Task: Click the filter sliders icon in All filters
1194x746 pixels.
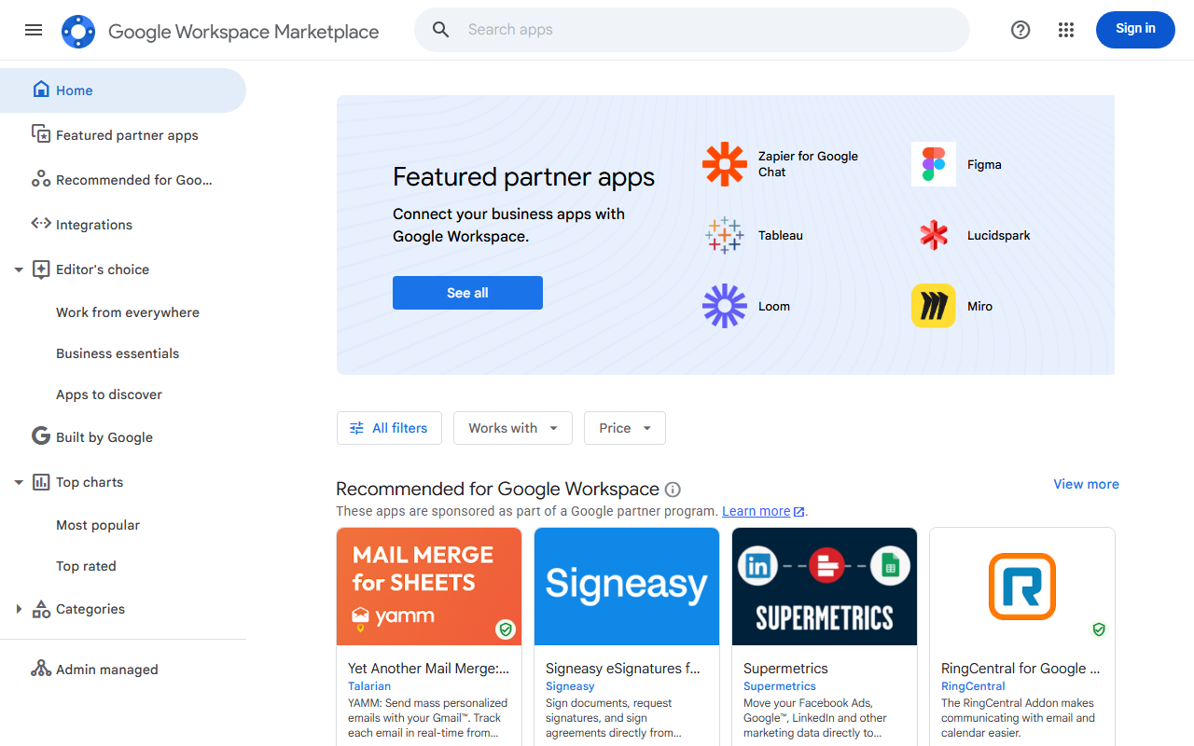Action: tap(356, 428)
